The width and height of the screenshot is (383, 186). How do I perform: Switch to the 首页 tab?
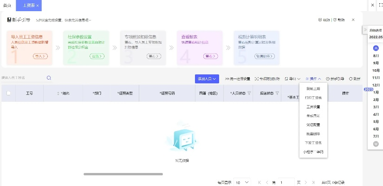tap(7, 6)
